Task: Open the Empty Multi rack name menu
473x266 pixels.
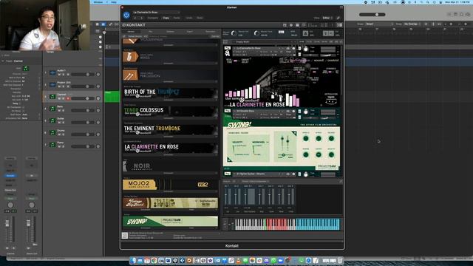Action: pyautogui.click(x=264, y=41)
